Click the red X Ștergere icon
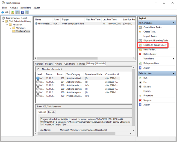Viewport: 177px width, 142px height. [x=140, y=100]
